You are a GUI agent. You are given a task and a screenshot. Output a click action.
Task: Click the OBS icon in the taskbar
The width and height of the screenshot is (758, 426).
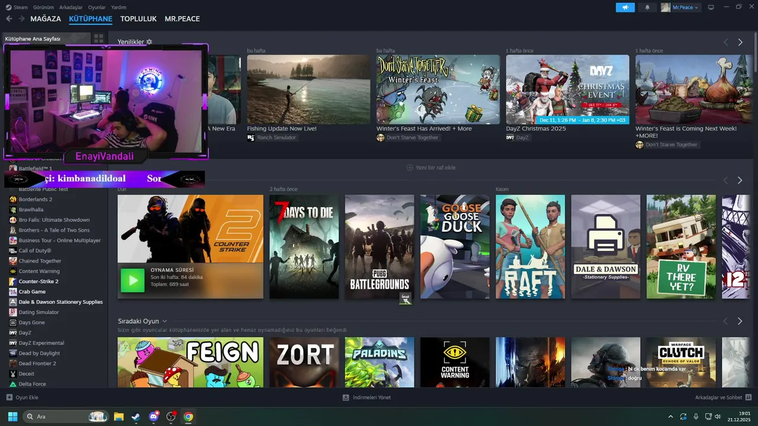pos(171,417)
